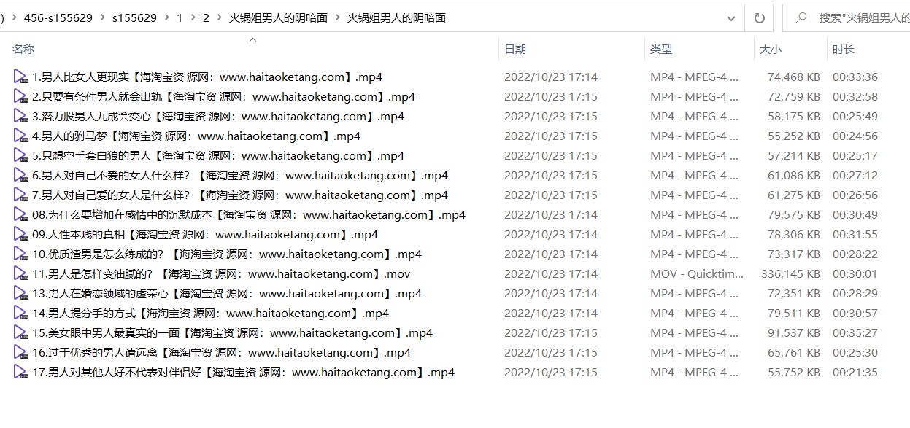Click the video icon of file 1.男人比女人更现实
The height and width of the screenshot is (428, 910).
pos(20,77)
